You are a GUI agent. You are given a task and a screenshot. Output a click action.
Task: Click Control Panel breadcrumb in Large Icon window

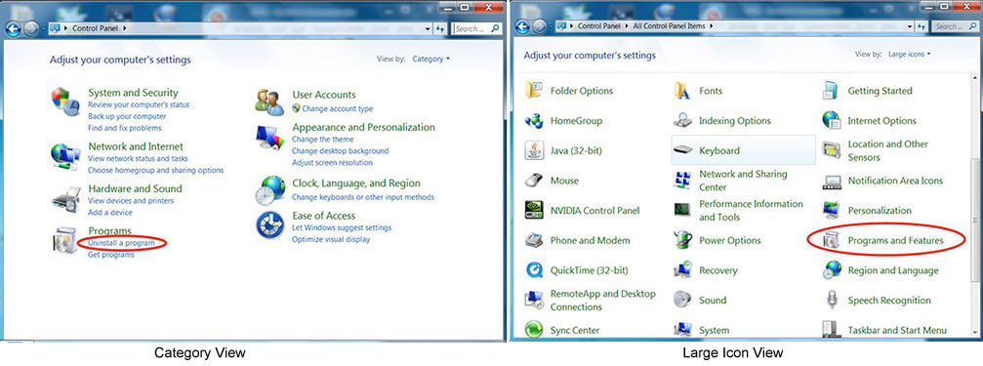tap(597, 26)
